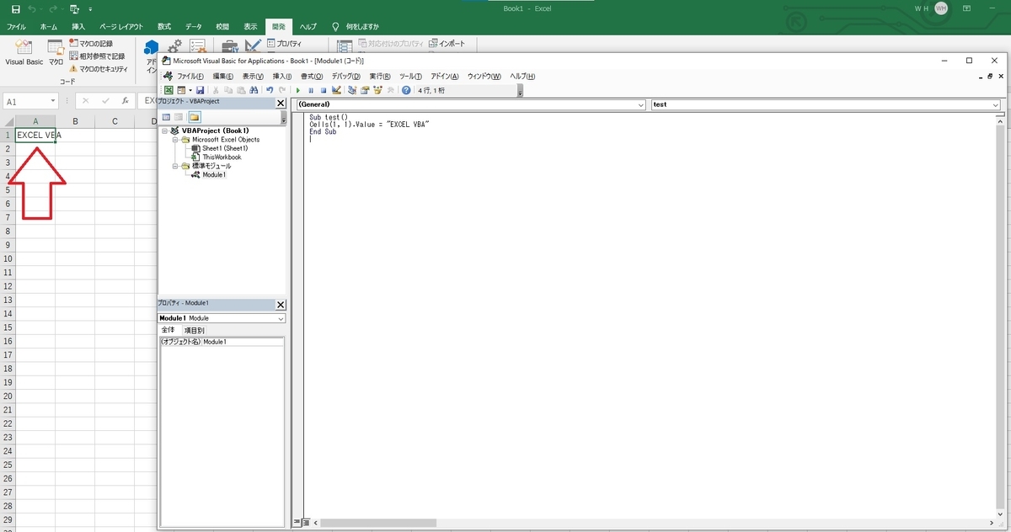Open dropdown arrow beside Insert UserForm icon
1011x532 pixels.
click(x=190, y=90)
